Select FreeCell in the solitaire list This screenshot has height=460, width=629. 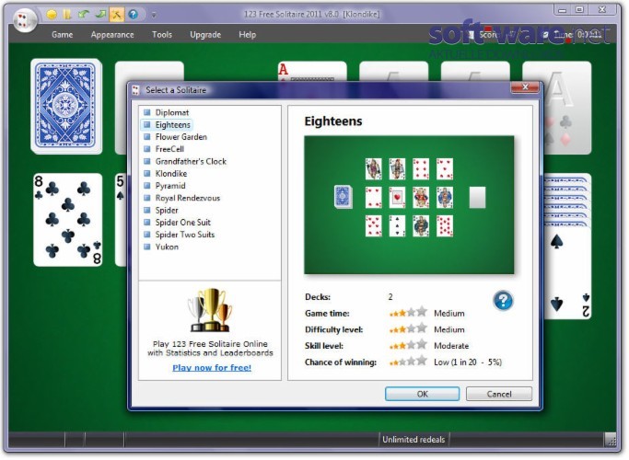coord(169,149)
